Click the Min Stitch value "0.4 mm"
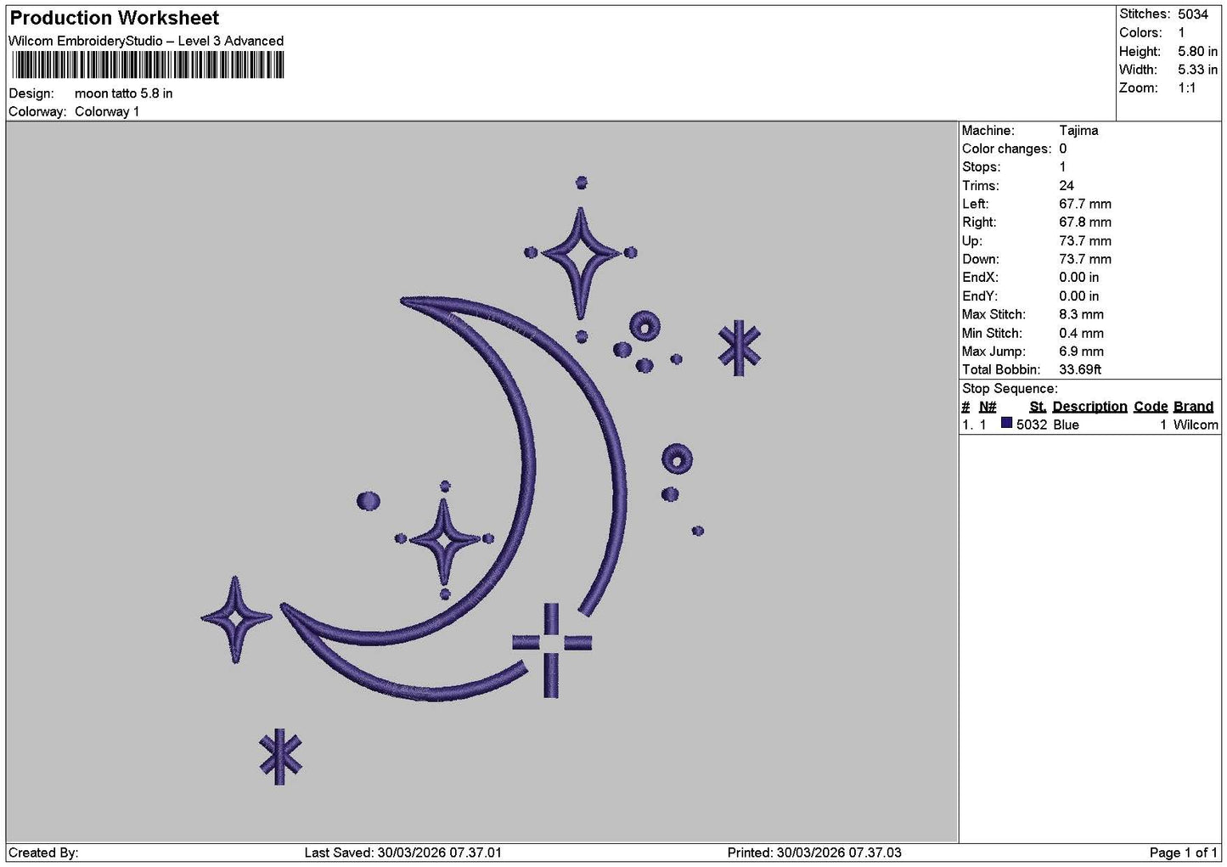This screenshot has width=1227, height=867. tap(1081, 334)
